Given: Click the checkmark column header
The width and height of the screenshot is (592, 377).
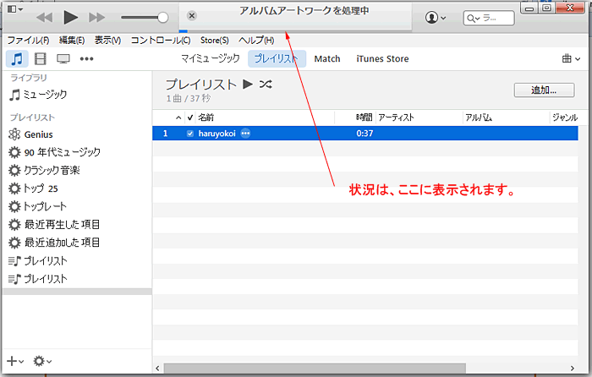Looking at the screenshot, I should pyautogui.click(x=190, y=117).
